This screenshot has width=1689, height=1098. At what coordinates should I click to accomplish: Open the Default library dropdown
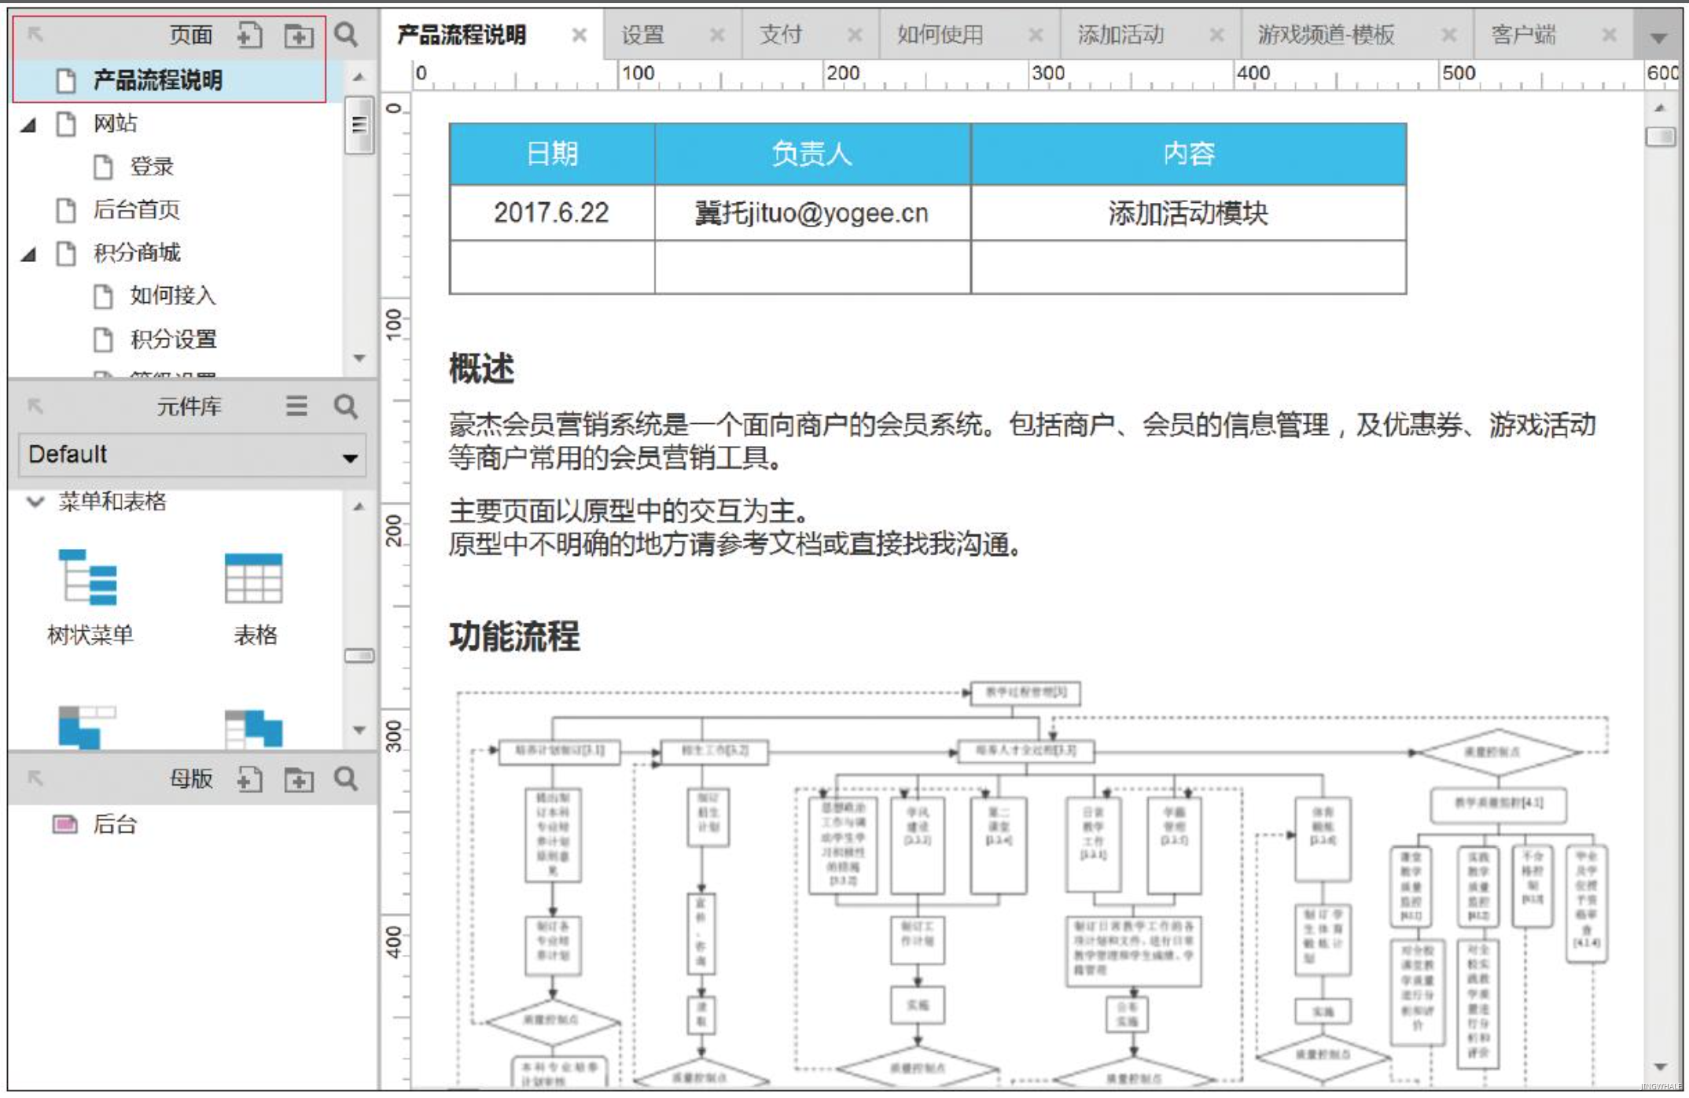(x=350, y=457)
